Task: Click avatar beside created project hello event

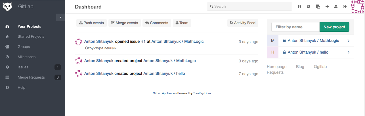Action: coord(79,73)
